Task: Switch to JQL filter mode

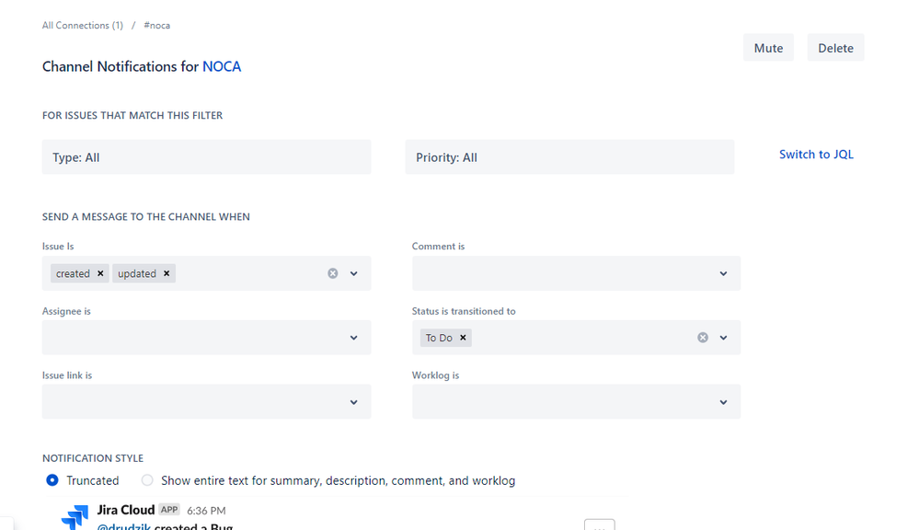Action: [x=816, y=155]
